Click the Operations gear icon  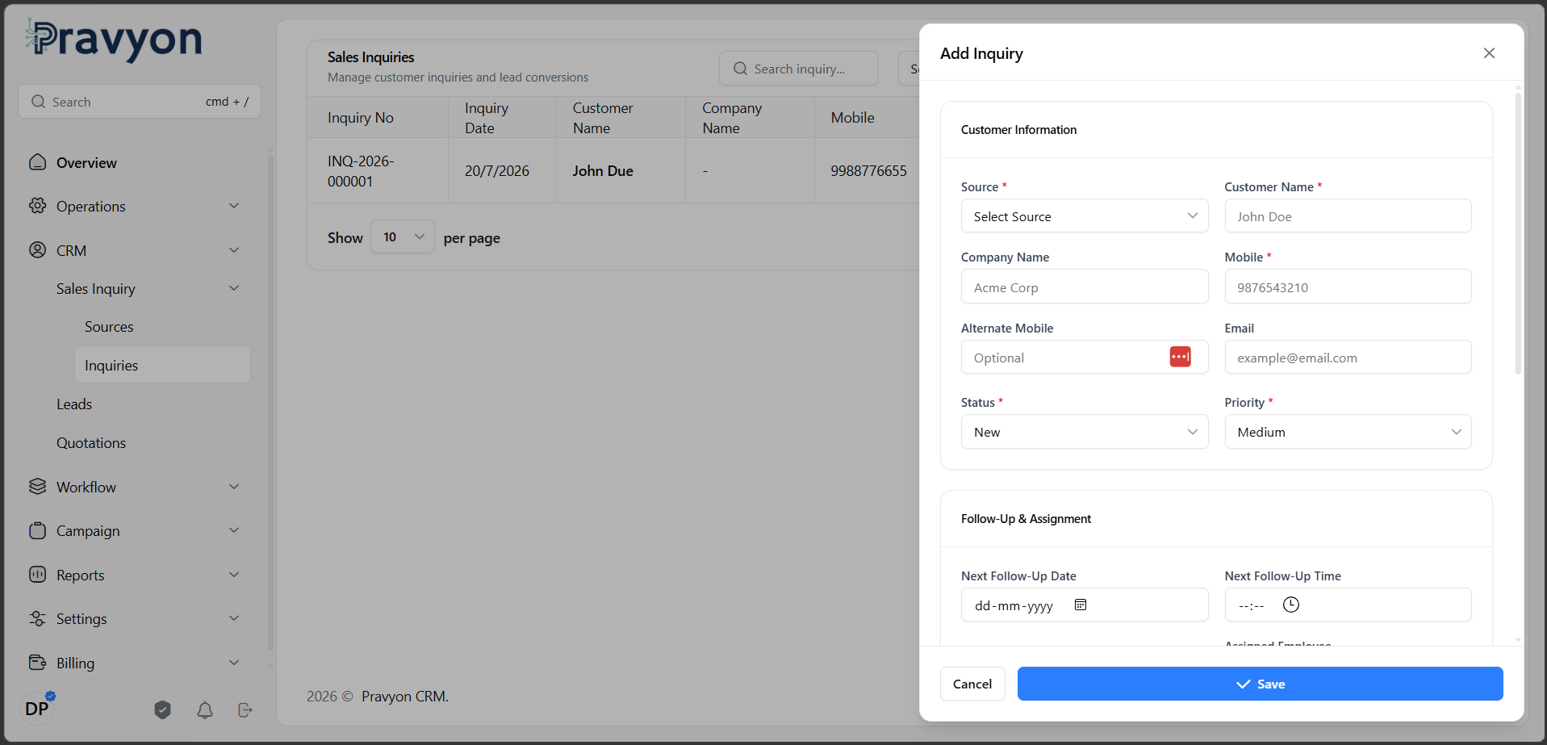pyautogui.click(x=37, y=206)
